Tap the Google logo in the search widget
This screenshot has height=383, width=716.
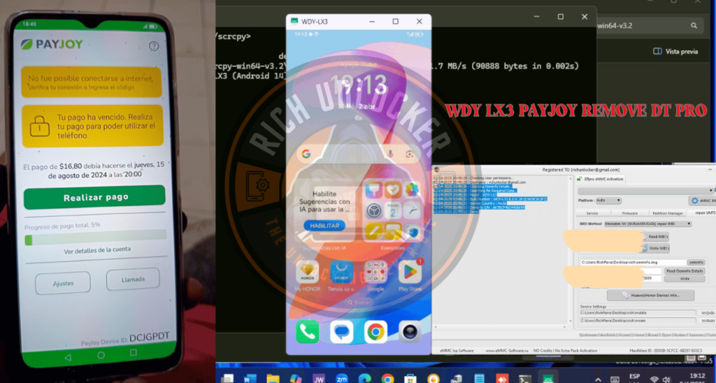[x=306, y=154]
